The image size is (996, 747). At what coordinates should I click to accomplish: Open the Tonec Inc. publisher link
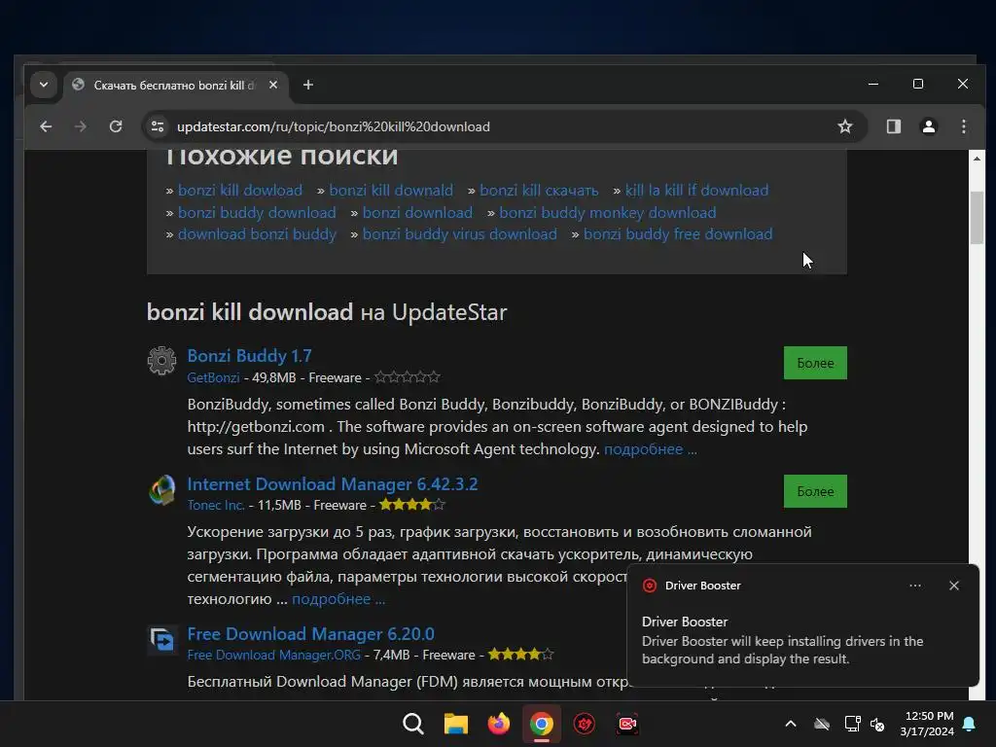click(x=215, y=505)
